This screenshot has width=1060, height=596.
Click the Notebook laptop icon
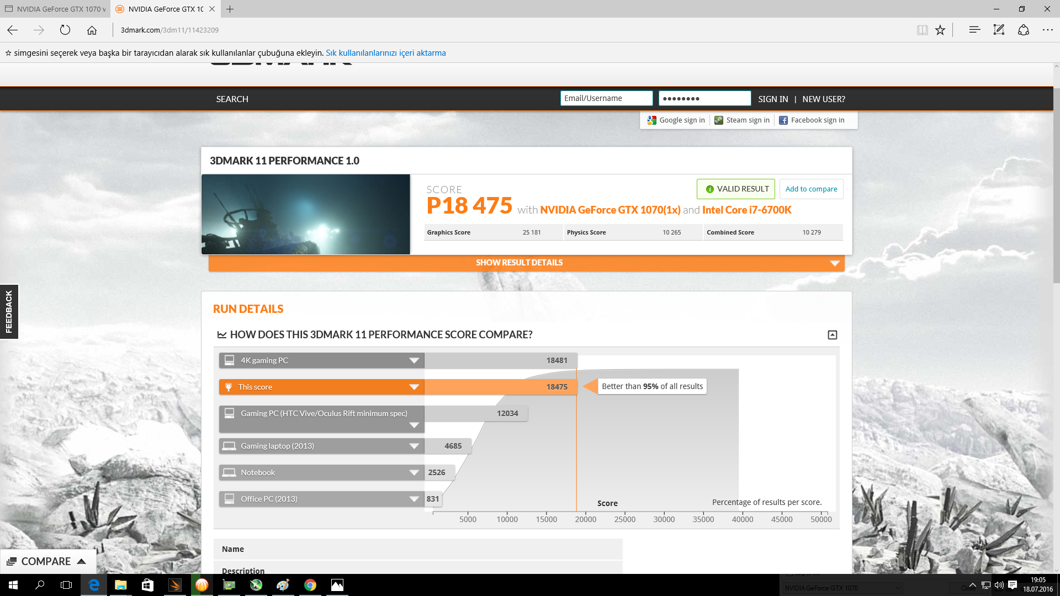coord(229,472)
